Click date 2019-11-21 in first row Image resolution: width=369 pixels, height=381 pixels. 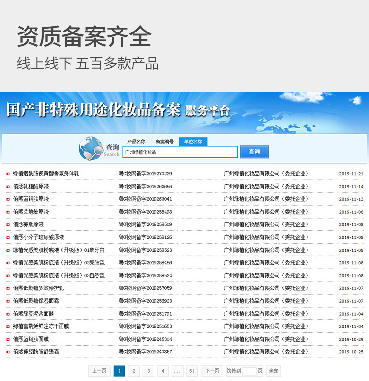click(x=351, y=174)
